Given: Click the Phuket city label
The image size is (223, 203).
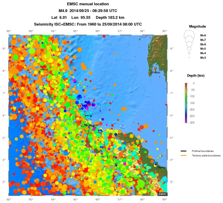Looking at the screenshot, I should pyautogui.click(x=156, y=72).
